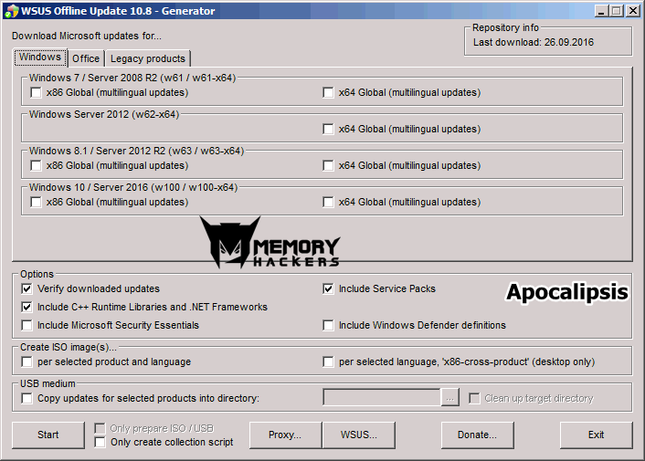Click the browse '...' button for USB directory
This screenshot has height=461, width=645.
click(450, 397)
